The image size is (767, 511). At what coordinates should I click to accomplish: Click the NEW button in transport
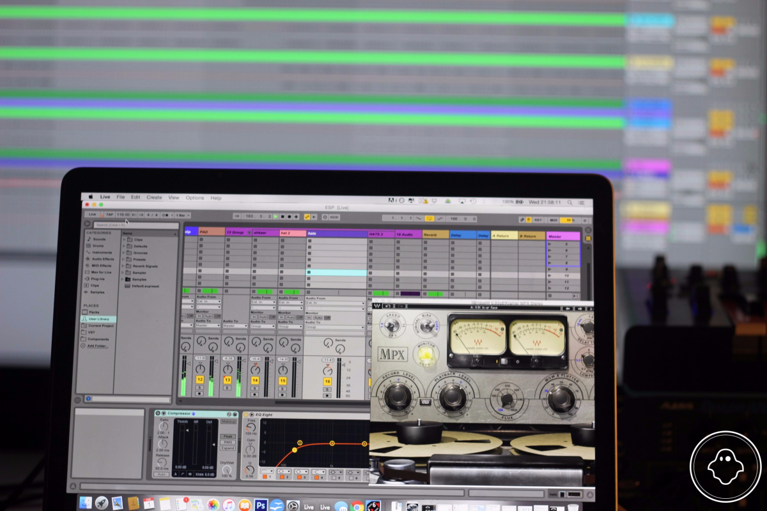point(334,217)
